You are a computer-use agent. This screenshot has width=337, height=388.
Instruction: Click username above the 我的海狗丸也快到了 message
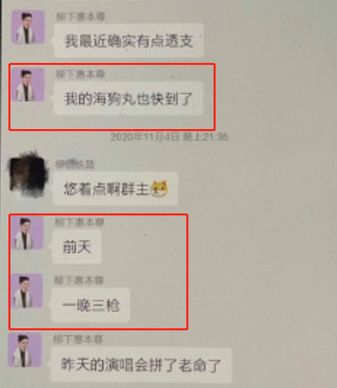pos(81,74)
